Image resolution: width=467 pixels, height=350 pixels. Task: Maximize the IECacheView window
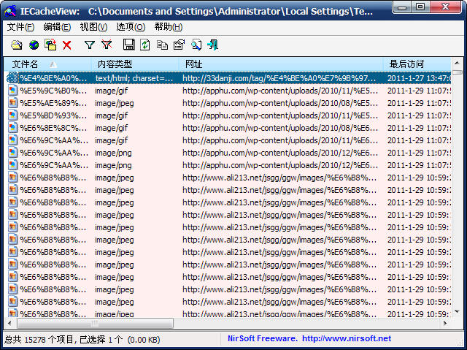[420, 7]
